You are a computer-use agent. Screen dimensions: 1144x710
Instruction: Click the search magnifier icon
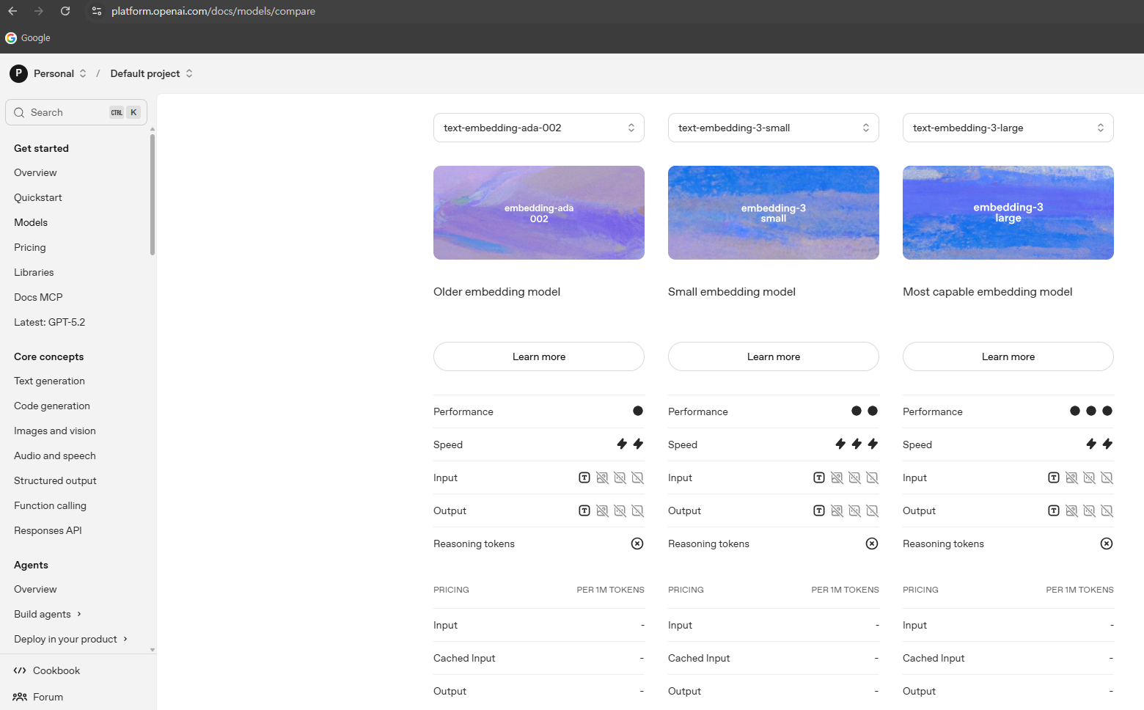[19, 112]
